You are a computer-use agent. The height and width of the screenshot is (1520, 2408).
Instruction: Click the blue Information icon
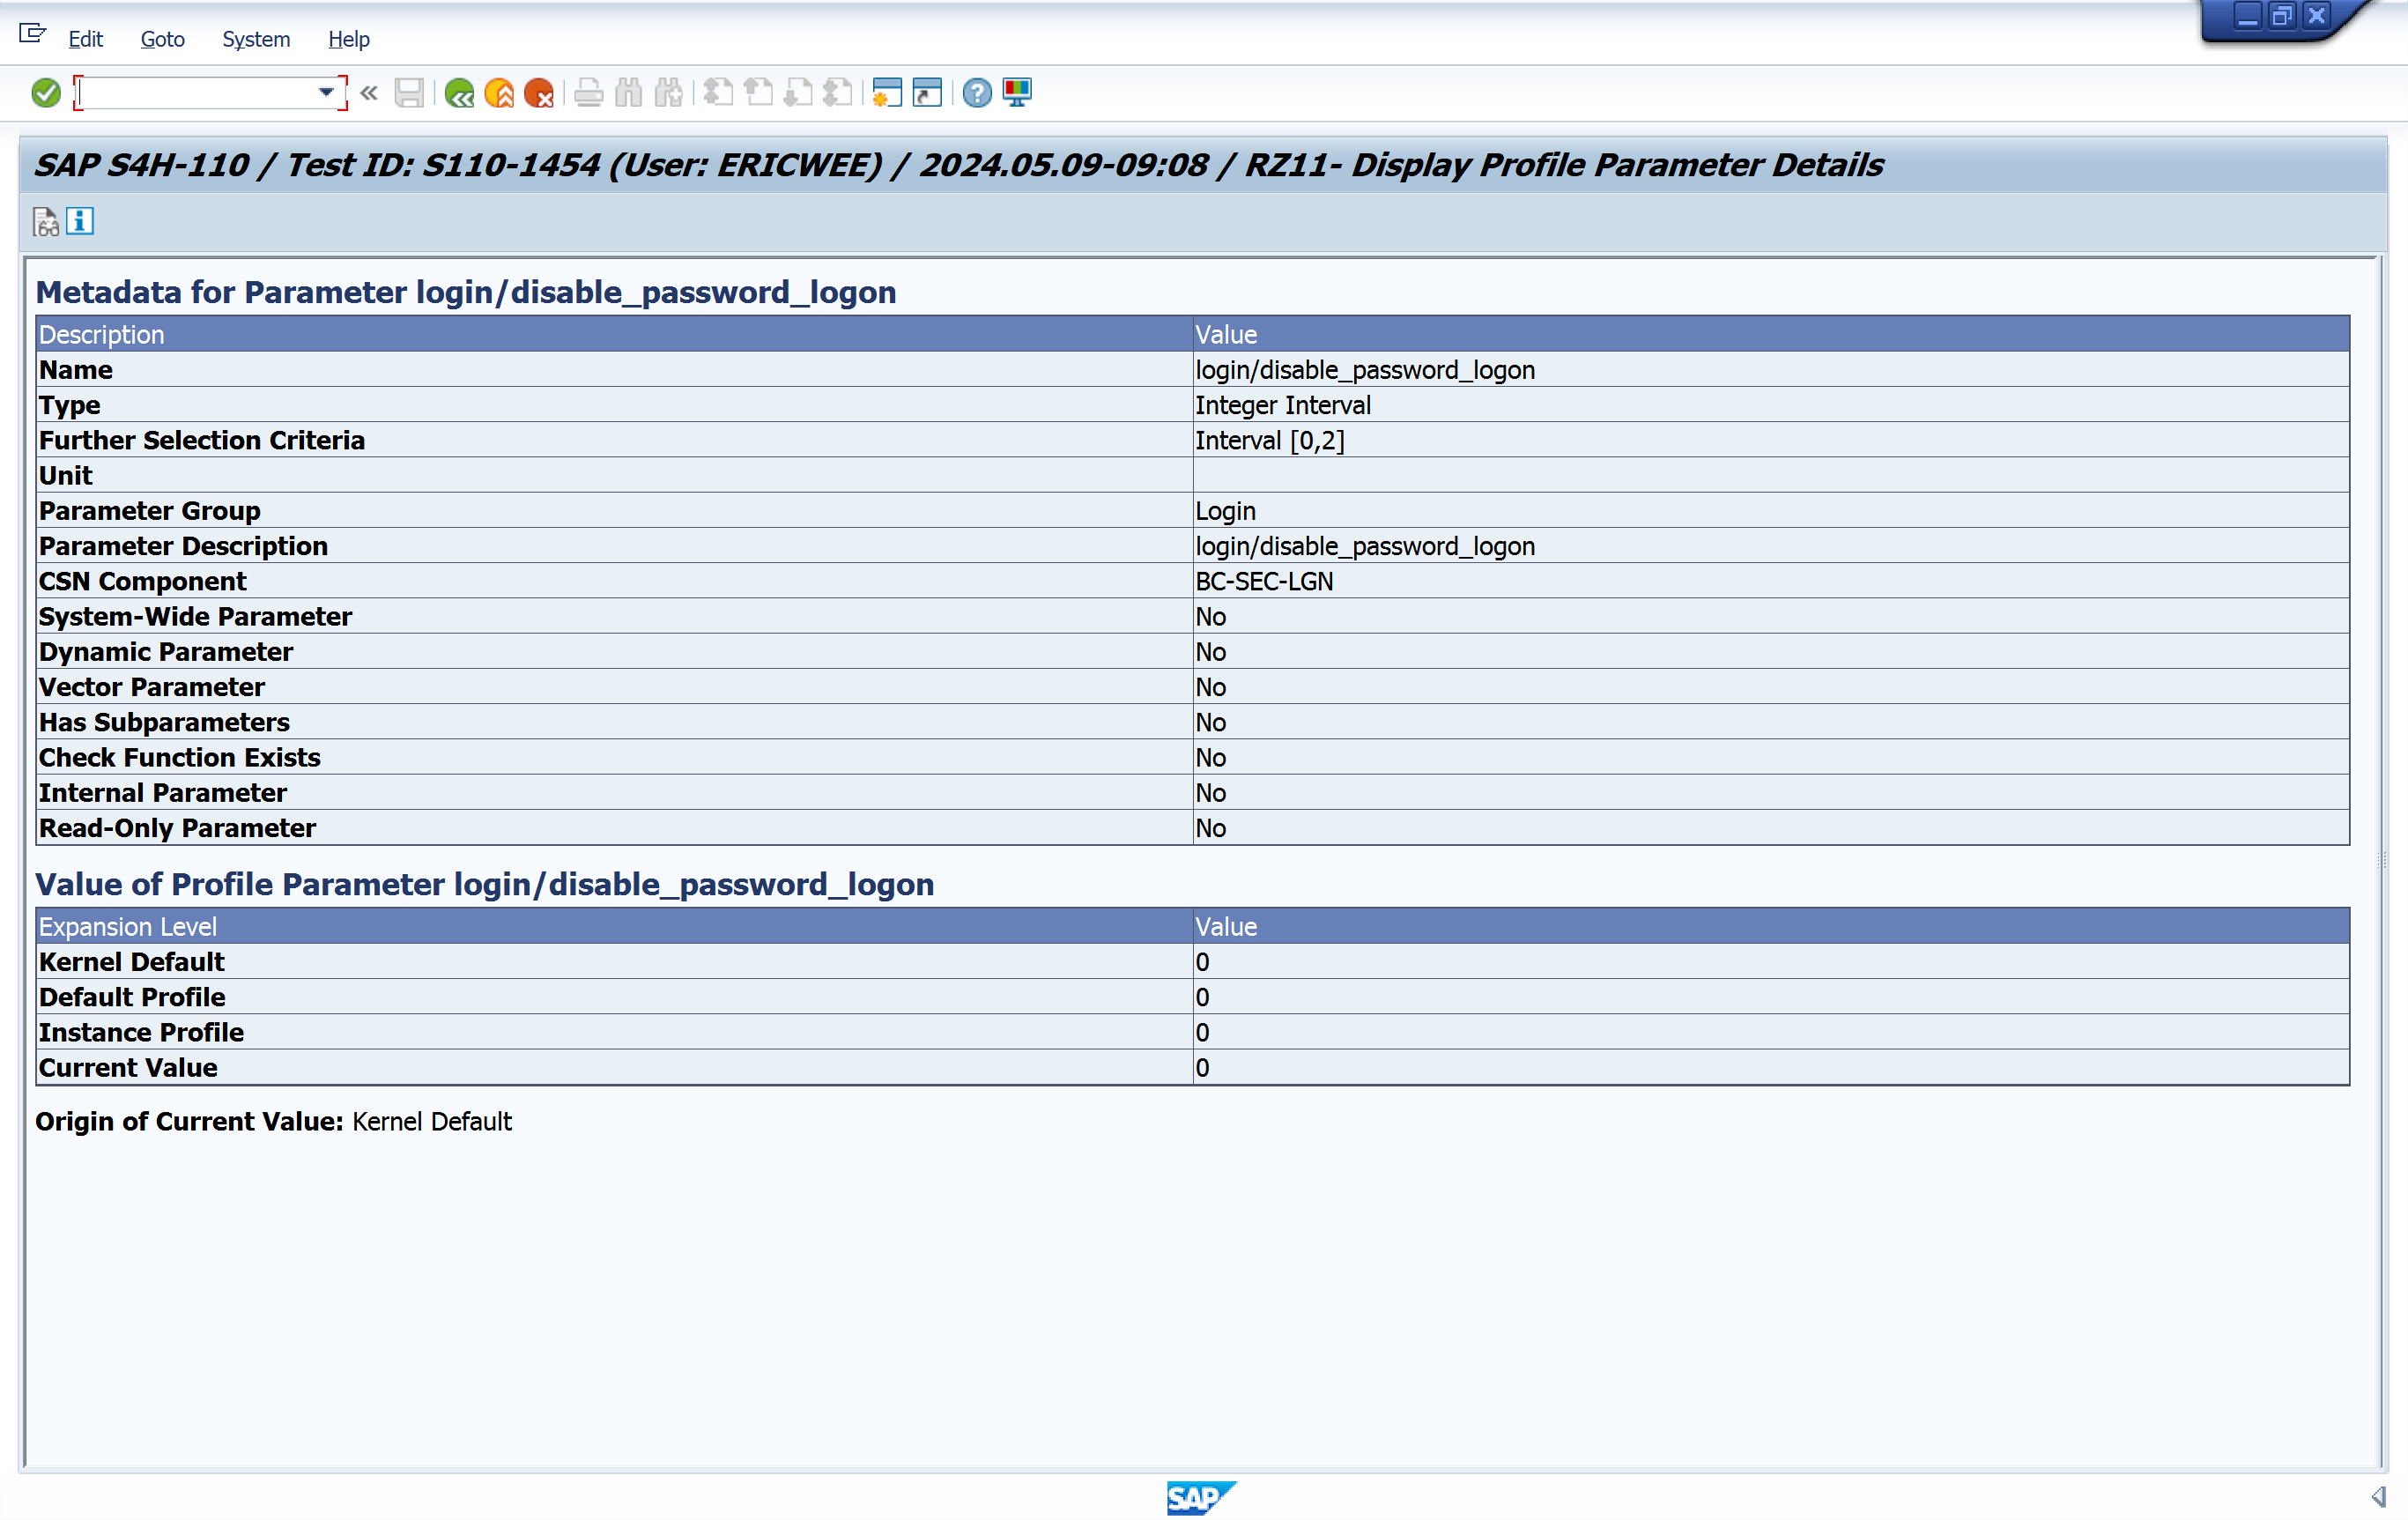point(80,221)
